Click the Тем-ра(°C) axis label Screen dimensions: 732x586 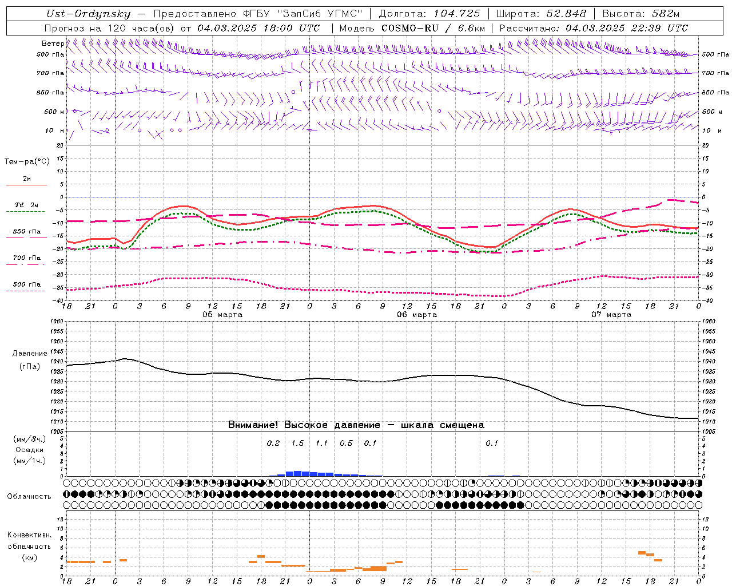click(x=27, y=162)
